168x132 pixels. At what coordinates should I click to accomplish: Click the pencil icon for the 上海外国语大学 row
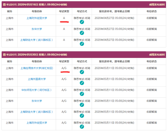pyautogui.click(x=82, y=83)
